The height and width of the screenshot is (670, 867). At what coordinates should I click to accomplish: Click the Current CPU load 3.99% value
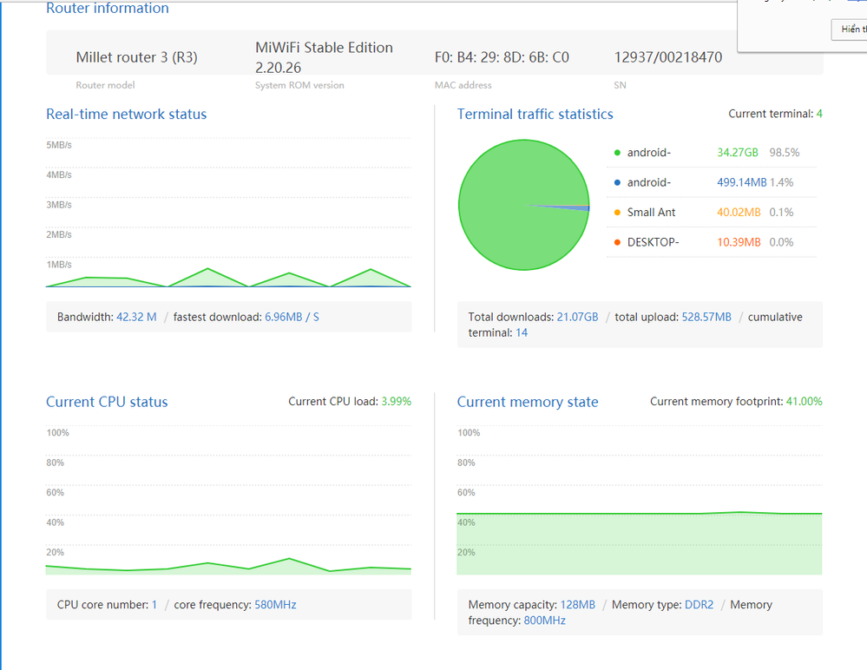pos(396,402)
